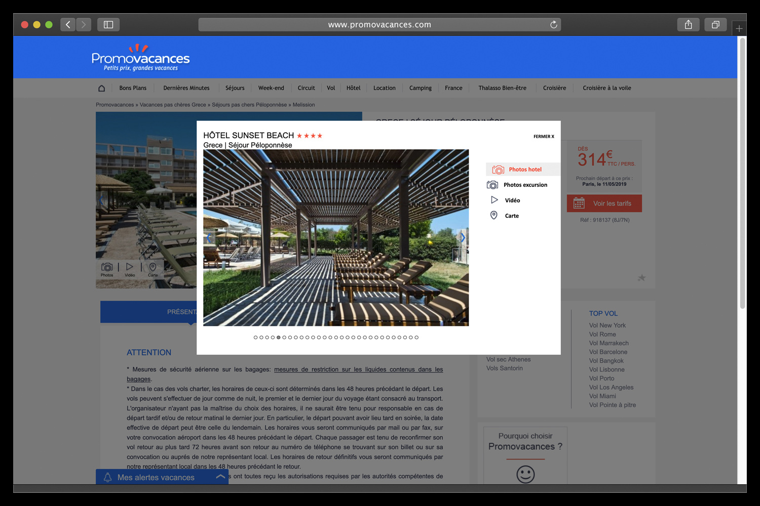
Task: Select the last photo carousel dot
Action: click(x=416, y=338)
